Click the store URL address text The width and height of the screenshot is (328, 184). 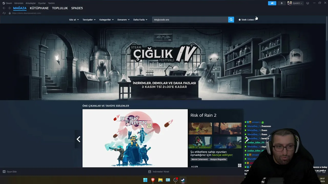click(26, 13)
